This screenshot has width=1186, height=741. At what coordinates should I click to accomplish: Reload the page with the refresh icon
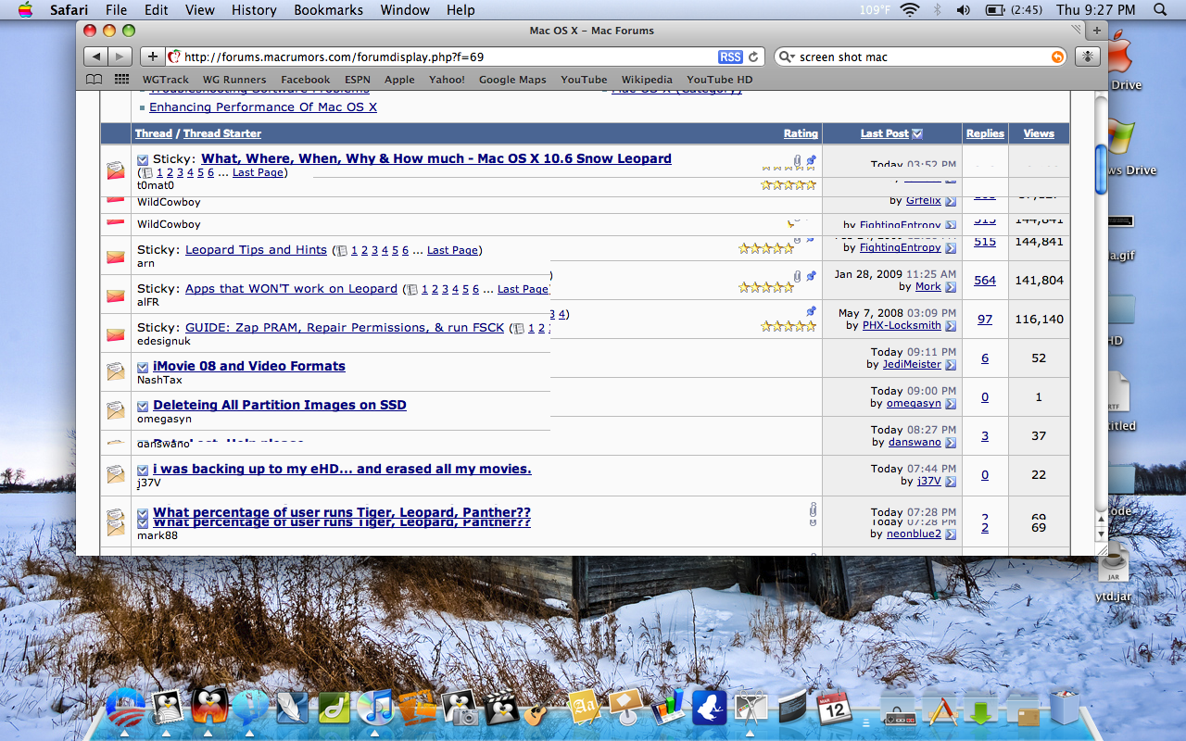(753, 57)
